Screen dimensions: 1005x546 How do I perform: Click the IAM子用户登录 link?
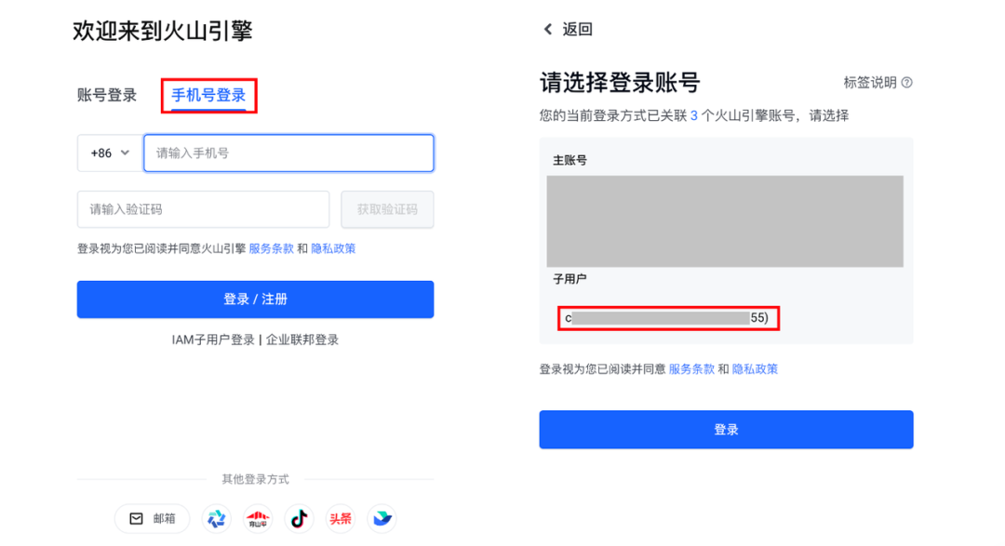(213, 340)
